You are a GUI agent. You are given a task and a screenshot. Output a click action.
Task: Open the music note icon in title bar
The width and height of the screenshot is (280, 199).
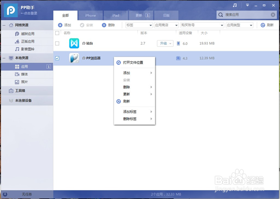point(235,6)
